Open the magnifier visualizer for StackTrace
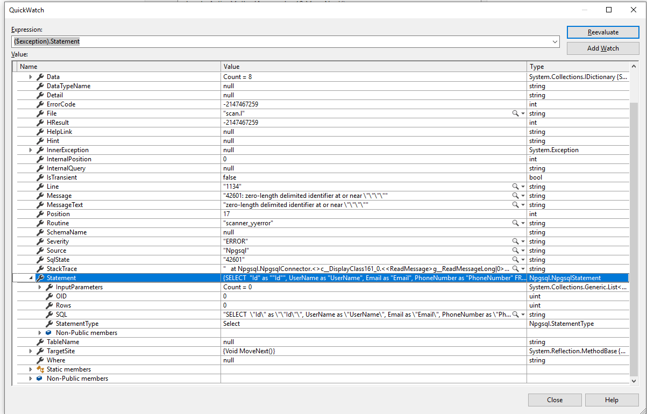This screenshot has height=414, width=647. 515,268
